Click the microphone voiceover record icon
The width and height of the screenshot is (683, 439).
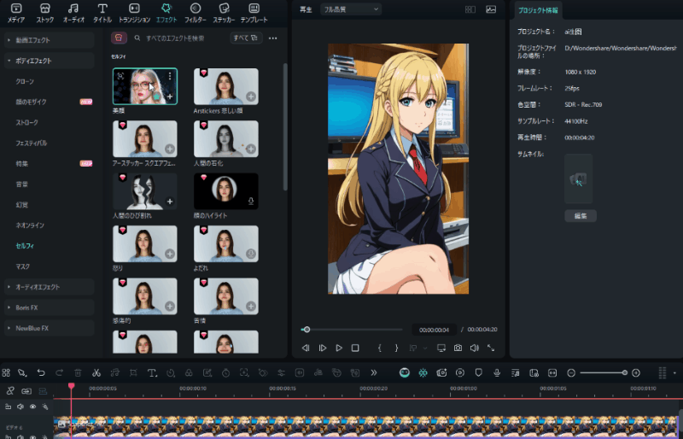pos(497,372)
